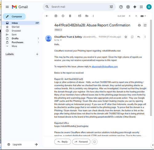This screenshot has height=150, width=154.
Task: Open the account avatar 'O'
Action: pyautogui.click(x=149, y=7)
